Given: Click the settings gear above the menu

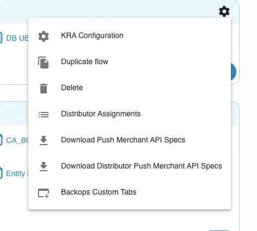Looking at the screenshot, I should point(224,11).
